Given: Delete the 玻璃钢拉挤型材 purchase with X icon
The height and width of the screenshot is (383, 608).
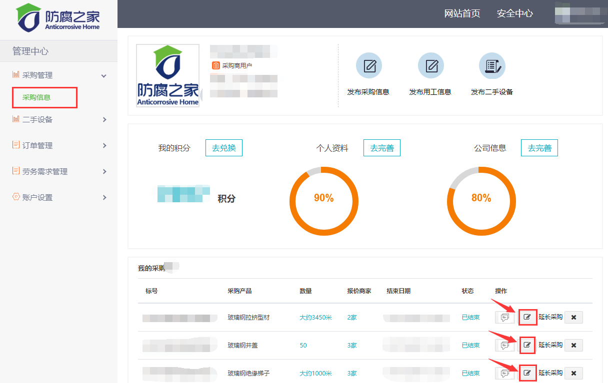Looking at the screenshot, I should point(573,317).
